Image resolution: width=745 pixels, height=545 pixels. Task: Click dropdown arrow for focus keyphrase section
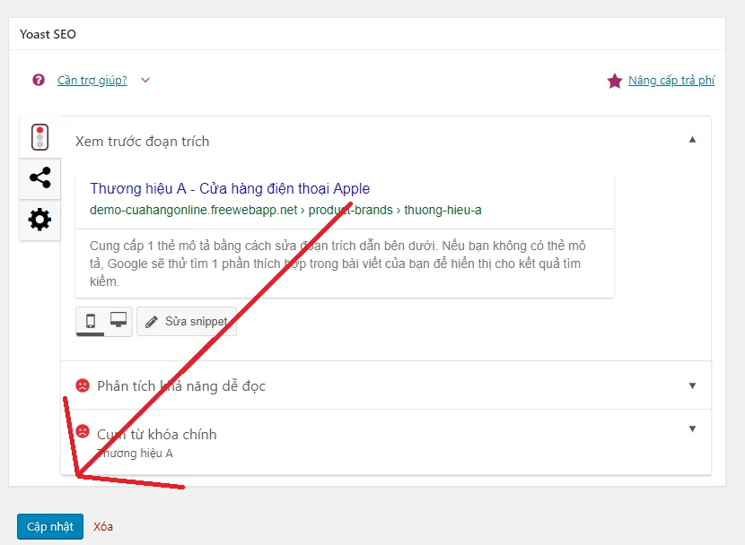pos(692,428)
